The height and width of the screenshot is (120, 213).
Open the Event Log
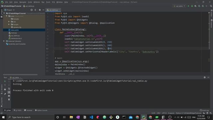pyautogui.click(x=204, y=110)
